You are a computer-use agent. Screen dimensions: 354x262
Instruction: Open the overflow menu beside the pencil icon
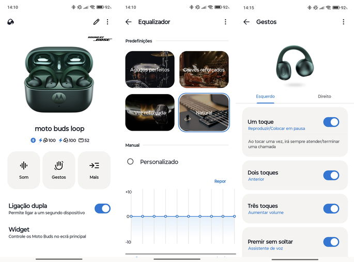(x=107, y=22)
